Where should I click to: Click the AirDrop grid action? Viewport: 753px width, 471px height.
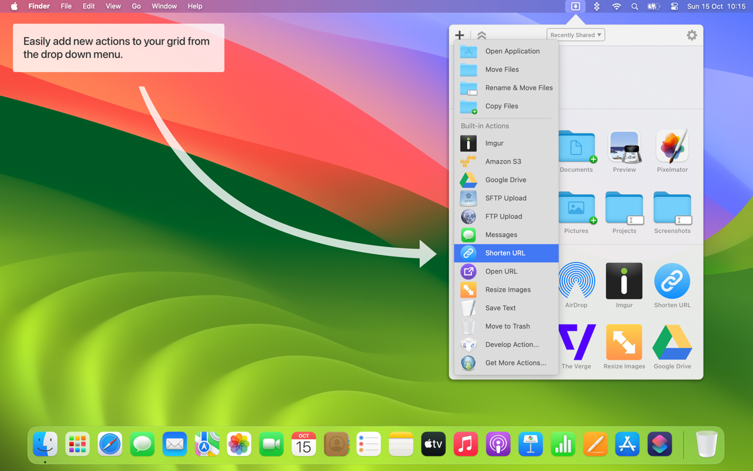[x=576, y=281]
